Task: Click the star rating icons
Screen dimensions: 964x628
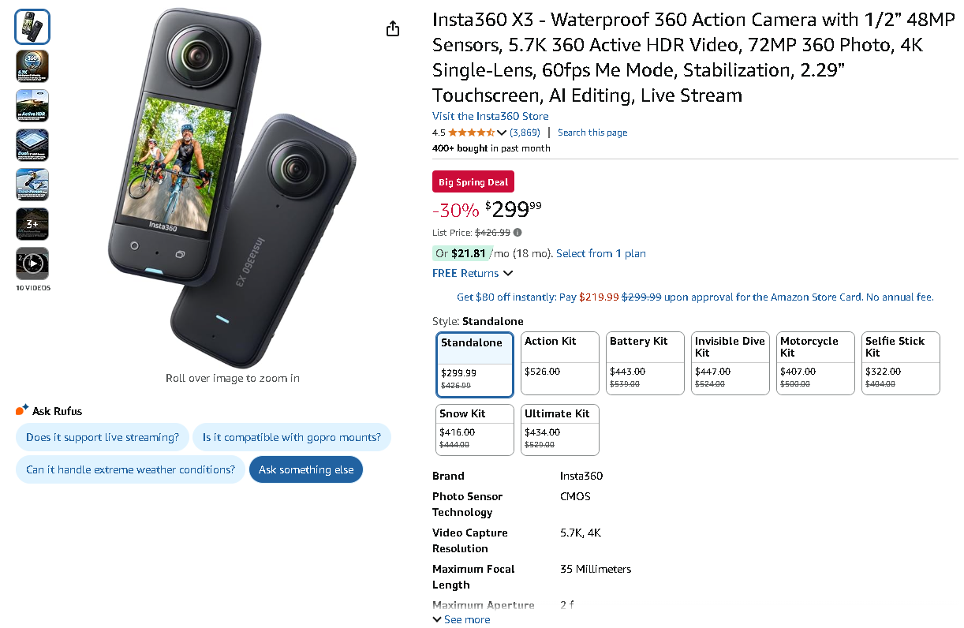Action: [471, 133]
